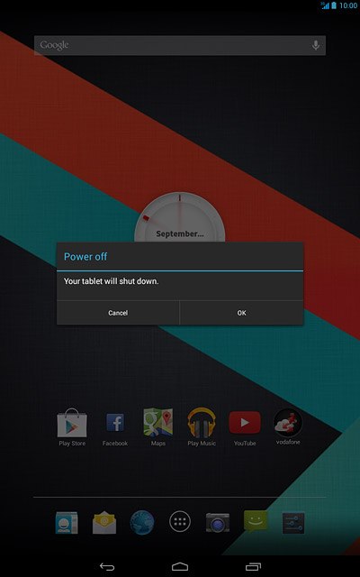Open the Recent apps navigation button
This screenshot has height=577, width=360.
coord(253,567)
